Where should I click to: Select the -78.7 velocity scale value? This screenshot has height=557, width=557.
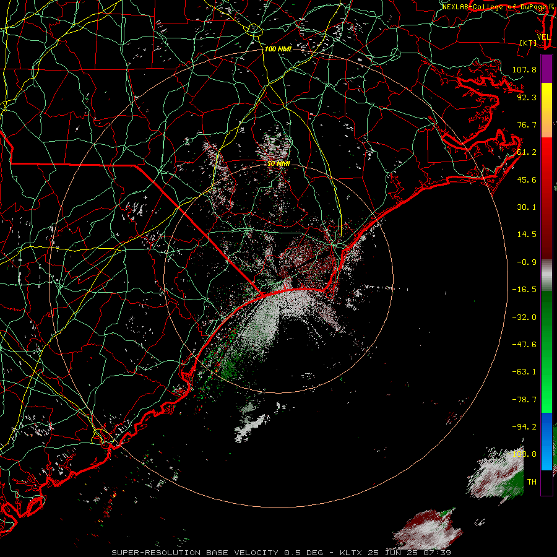click(x=524, y=400)
